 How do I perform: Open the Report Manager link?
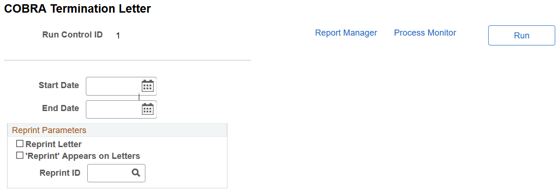point(346,33)
